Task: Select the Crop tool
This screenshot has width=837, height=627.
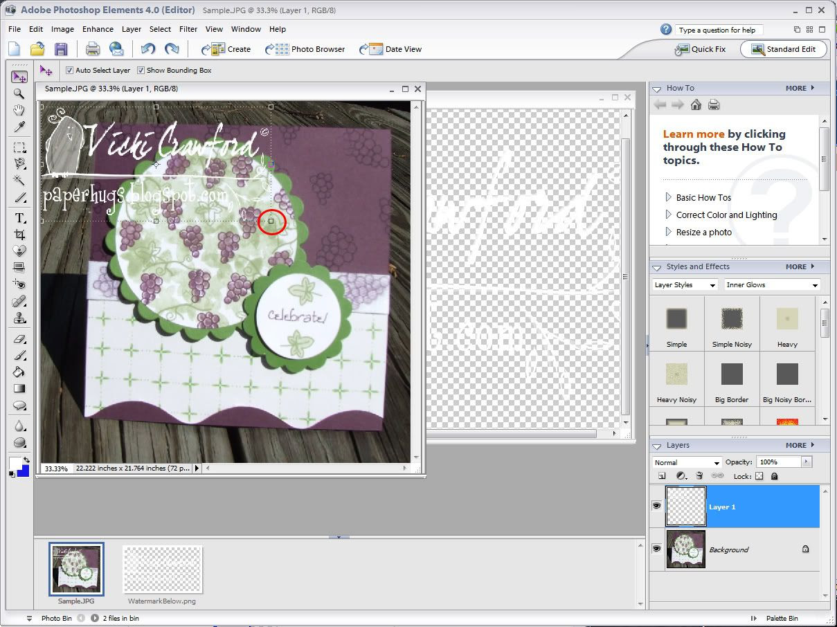Action: [x=19, y=235]
